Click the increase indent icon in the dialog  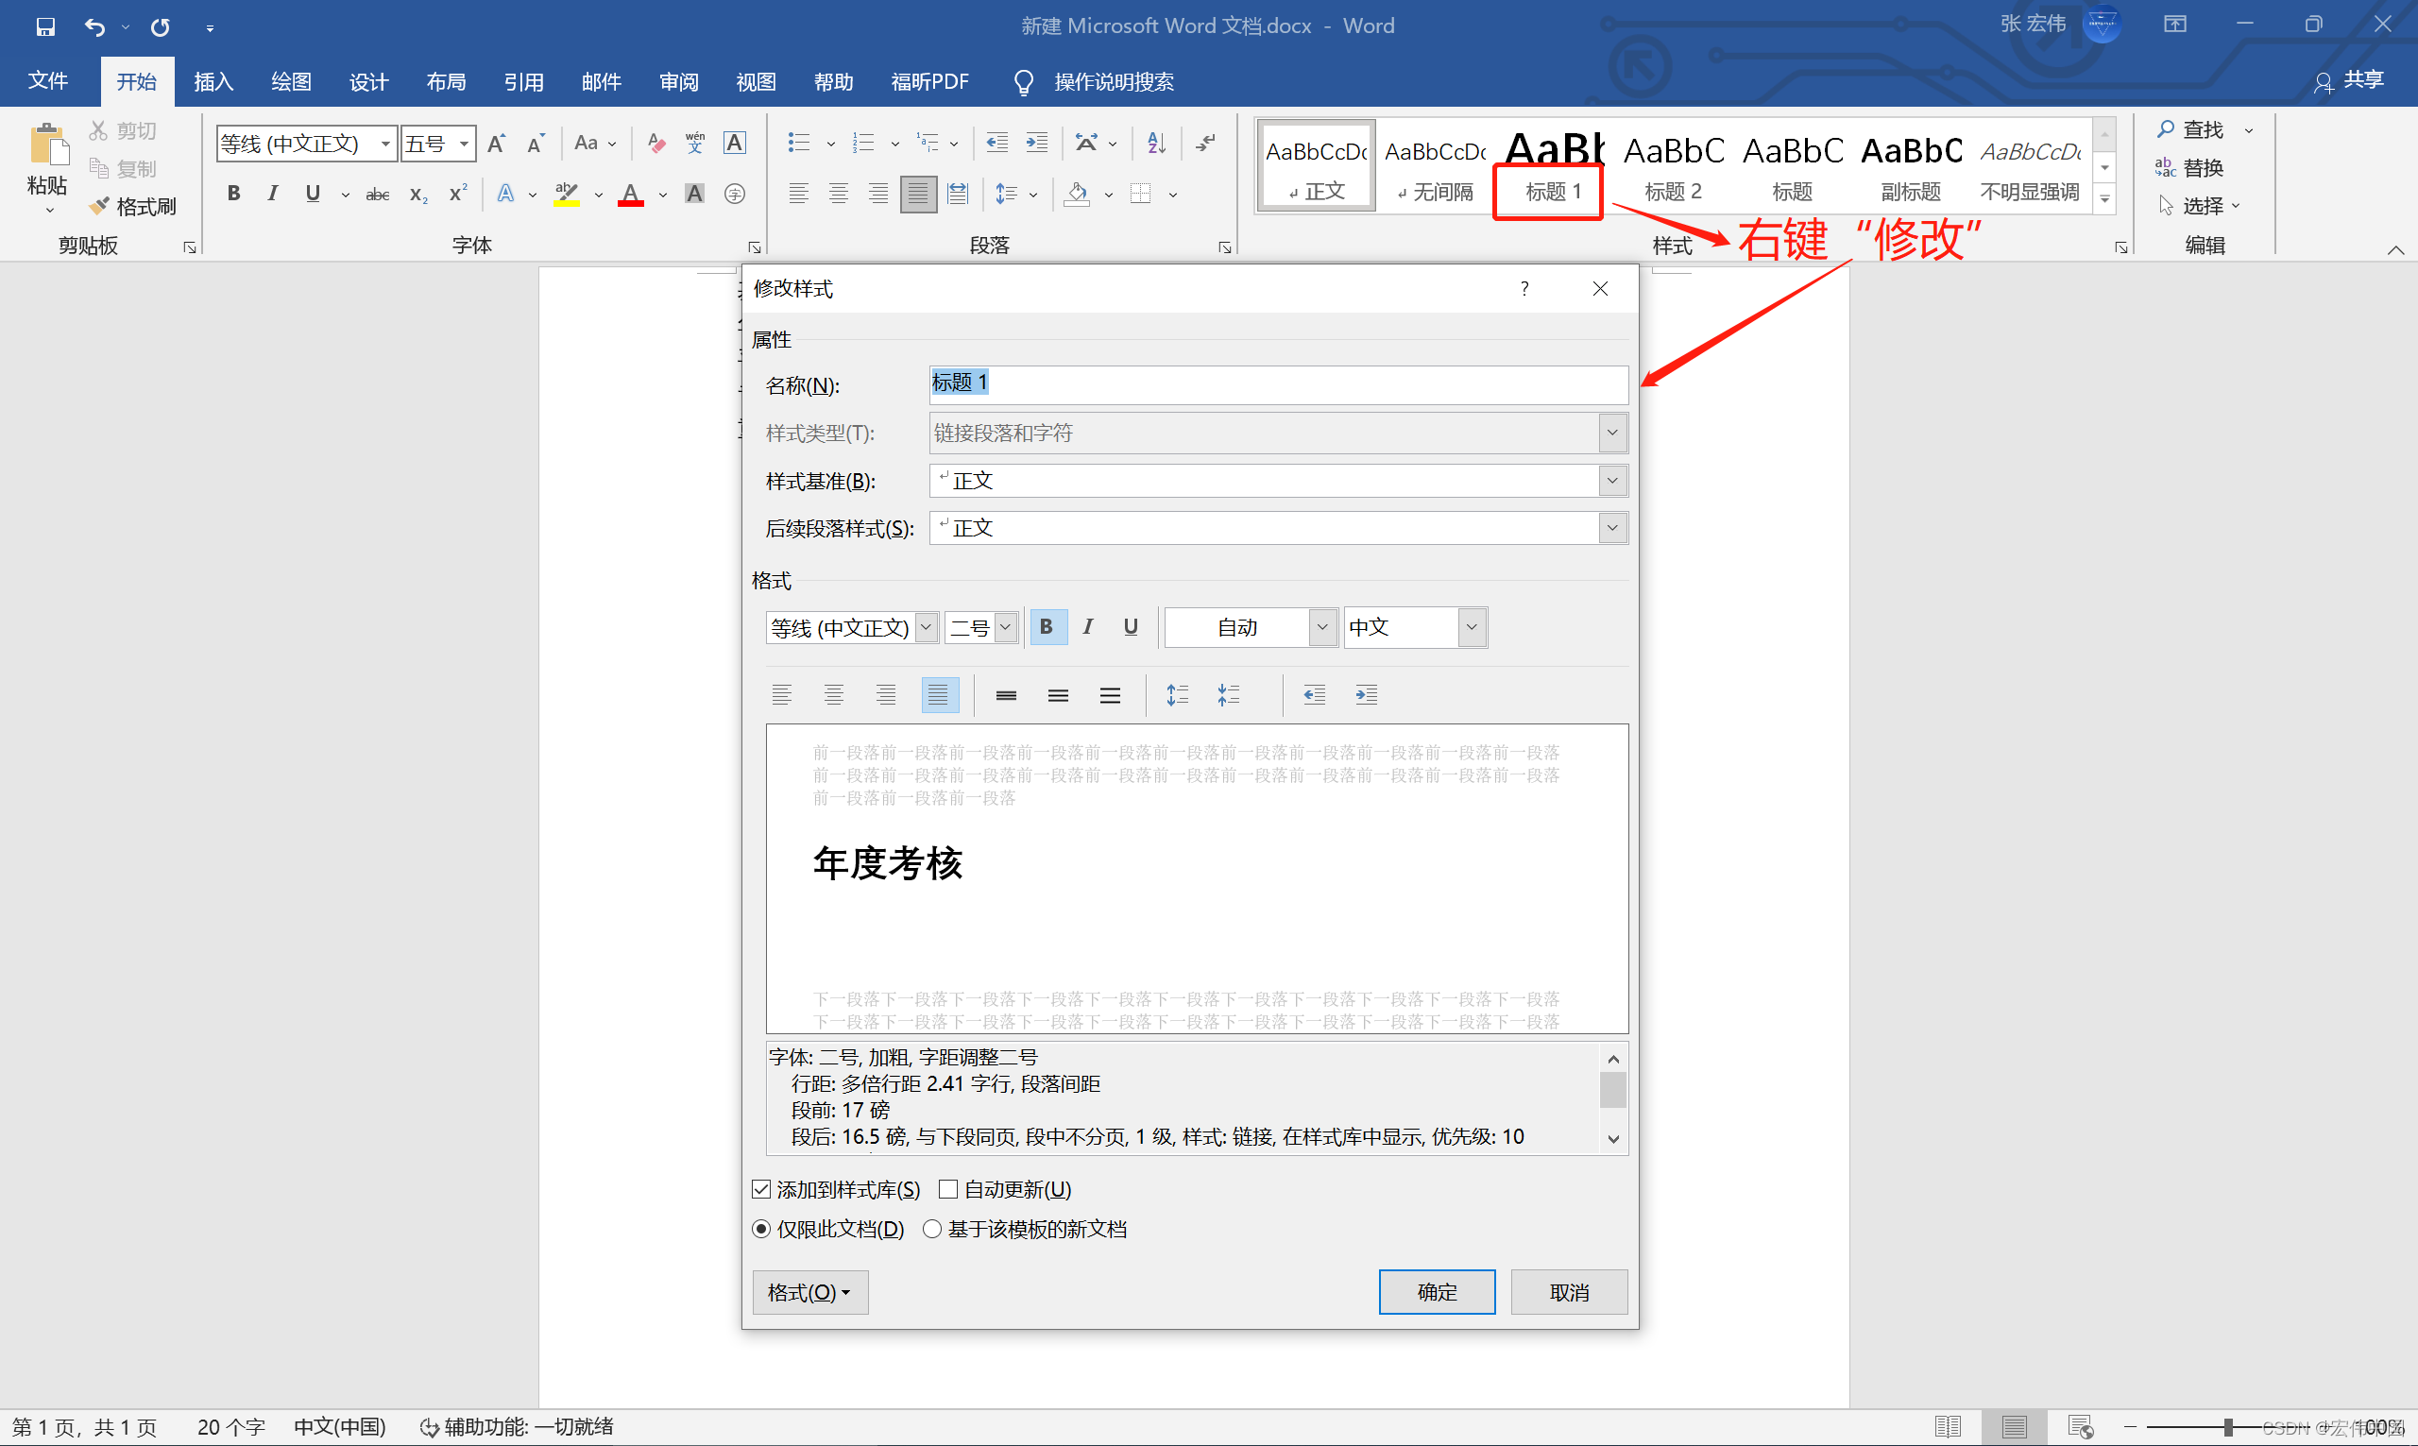[x=1366, y=695]
